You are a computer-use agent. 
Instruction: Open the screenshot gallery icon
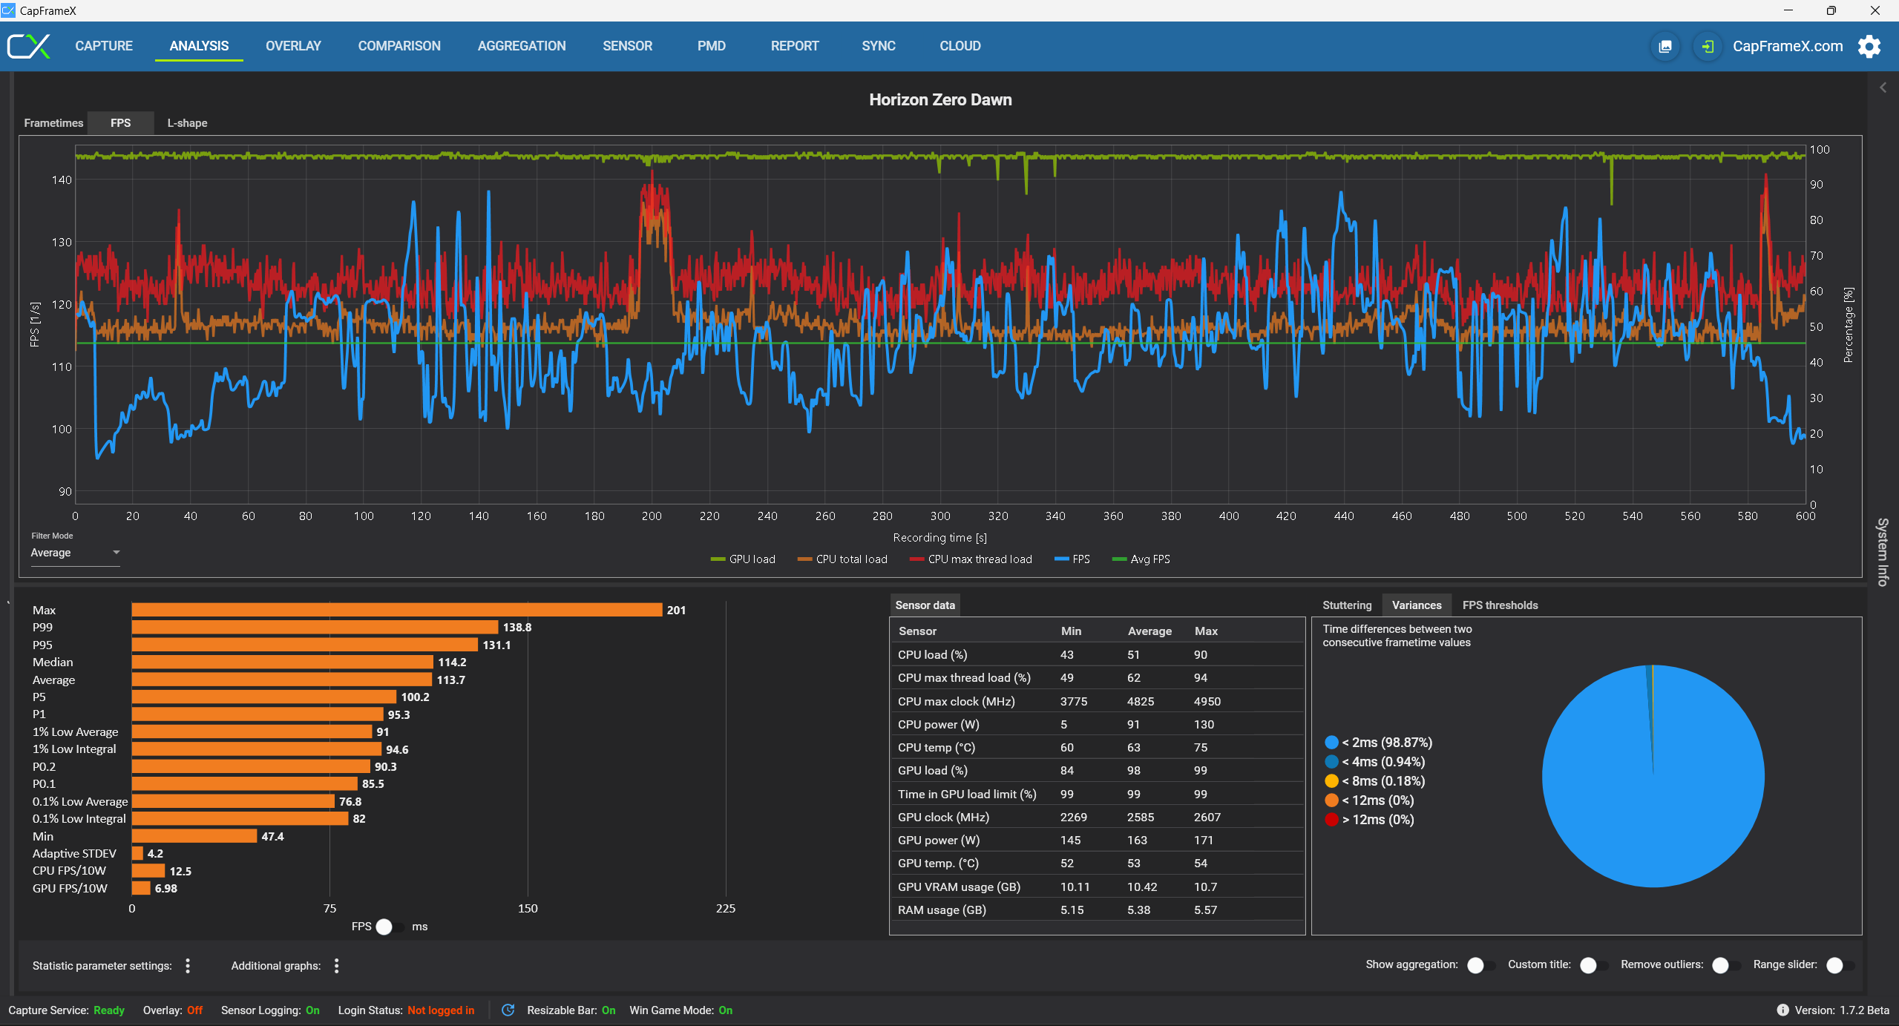(1665, 47)
